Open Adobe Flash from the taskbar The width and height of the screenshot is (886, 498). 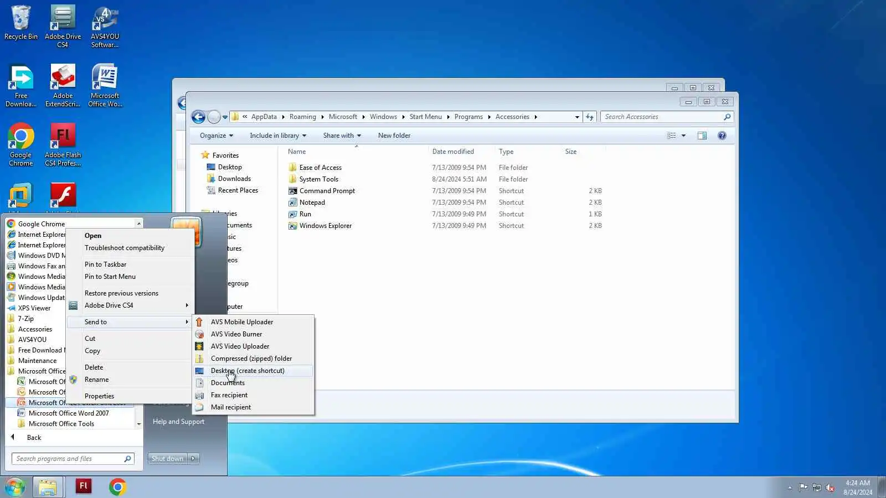pyautogui.click(x=84, y=486)
